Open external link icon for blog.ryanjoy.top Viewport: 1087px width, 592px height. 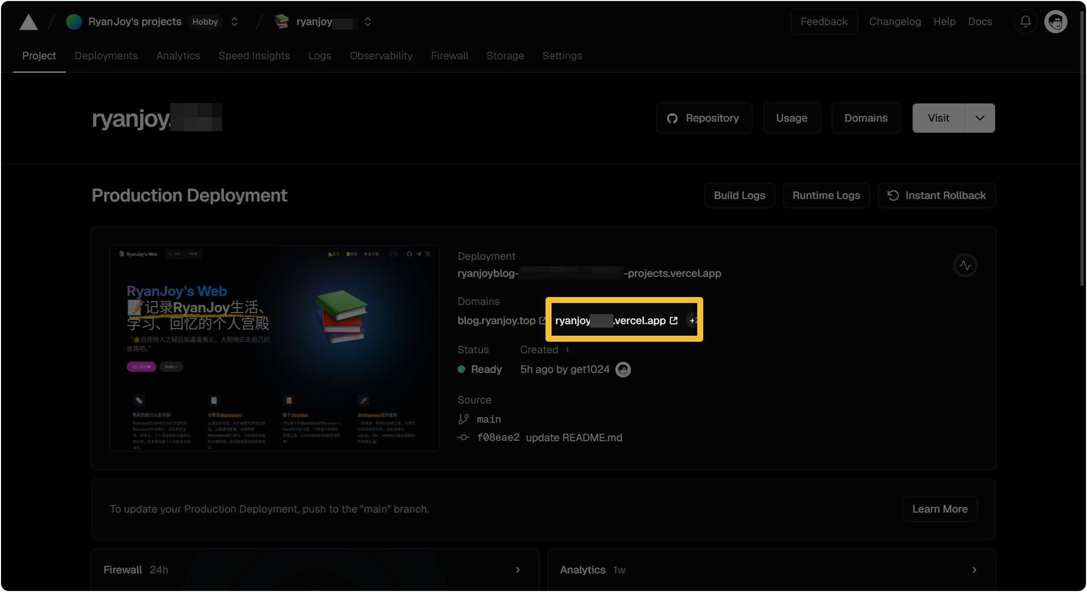coord(542,320)
